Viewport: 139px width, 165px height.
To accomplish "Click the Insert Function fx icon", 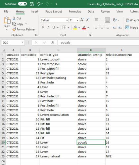I will (53, 43).
